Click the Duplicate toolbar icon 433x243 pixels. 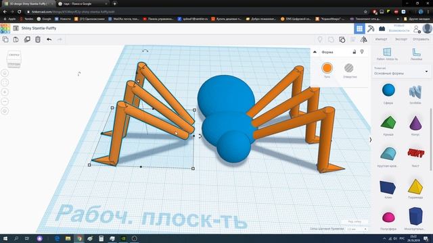pos(27,39)
